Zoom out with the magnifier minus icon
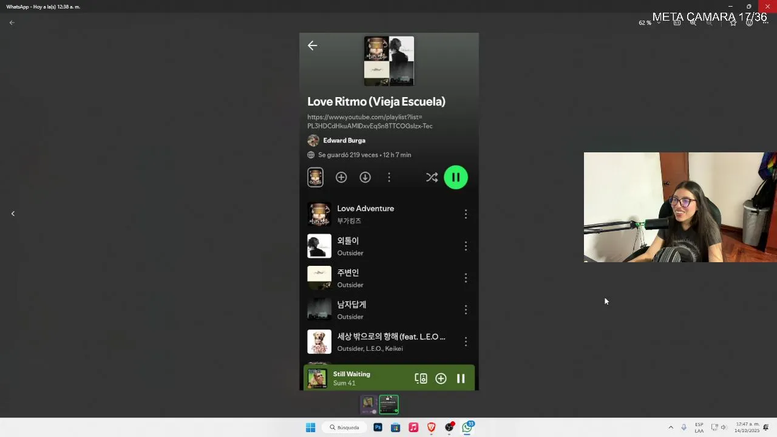 point(709,22)
